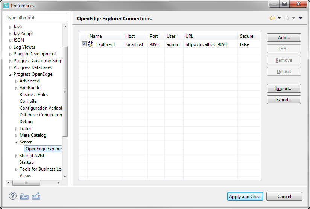The image size is (310, 209).
Task: Click the tree horizontal scroll left arrow
Action: (x=9, y=183)
